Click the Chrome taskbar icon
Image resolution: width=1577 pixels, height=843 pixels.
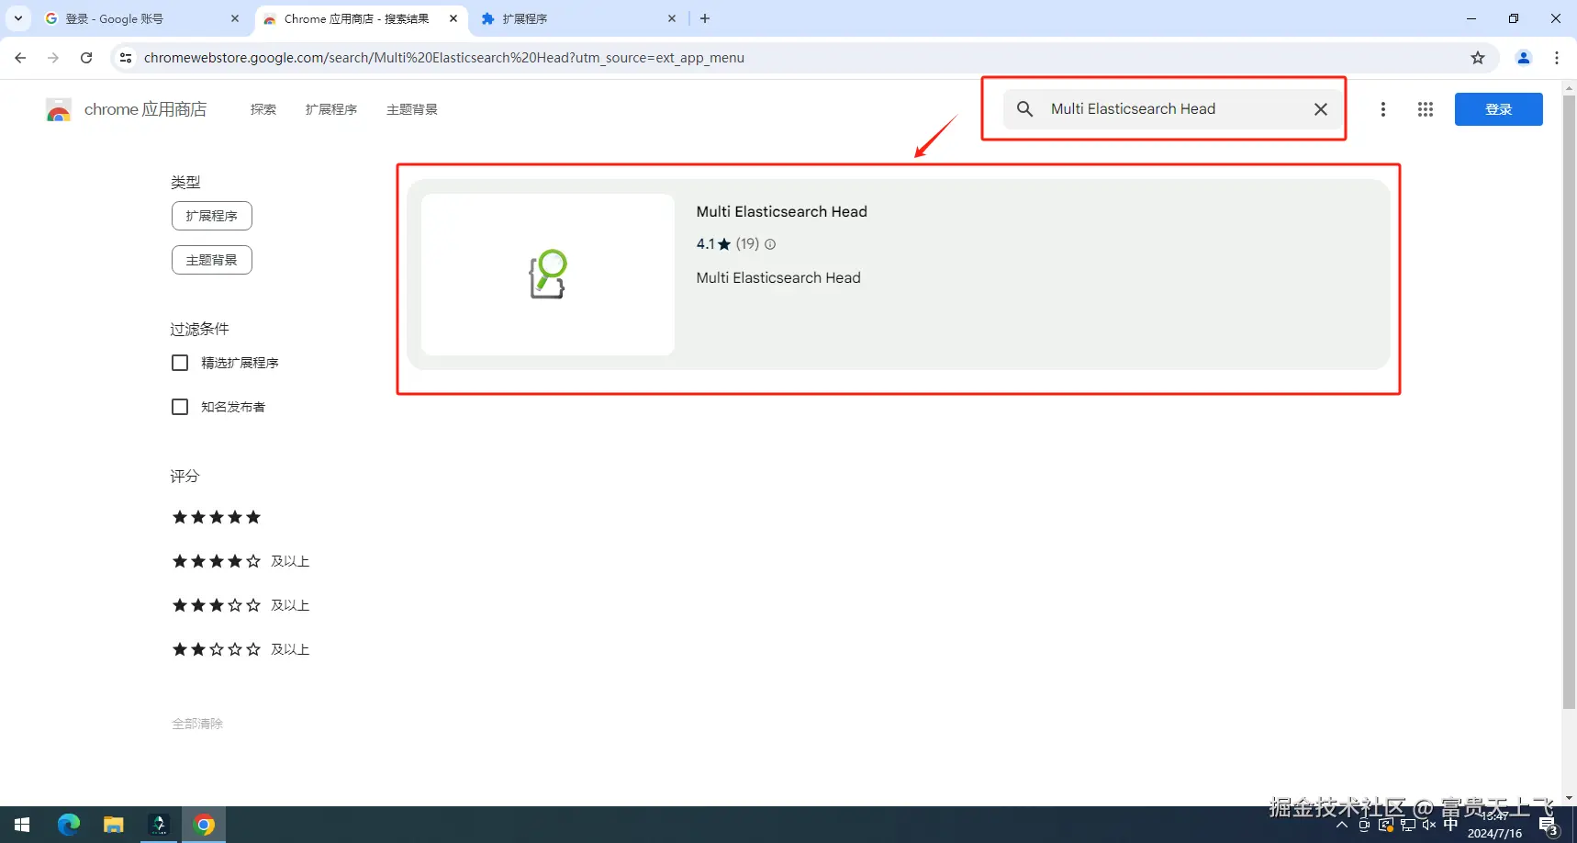[204, 825]
